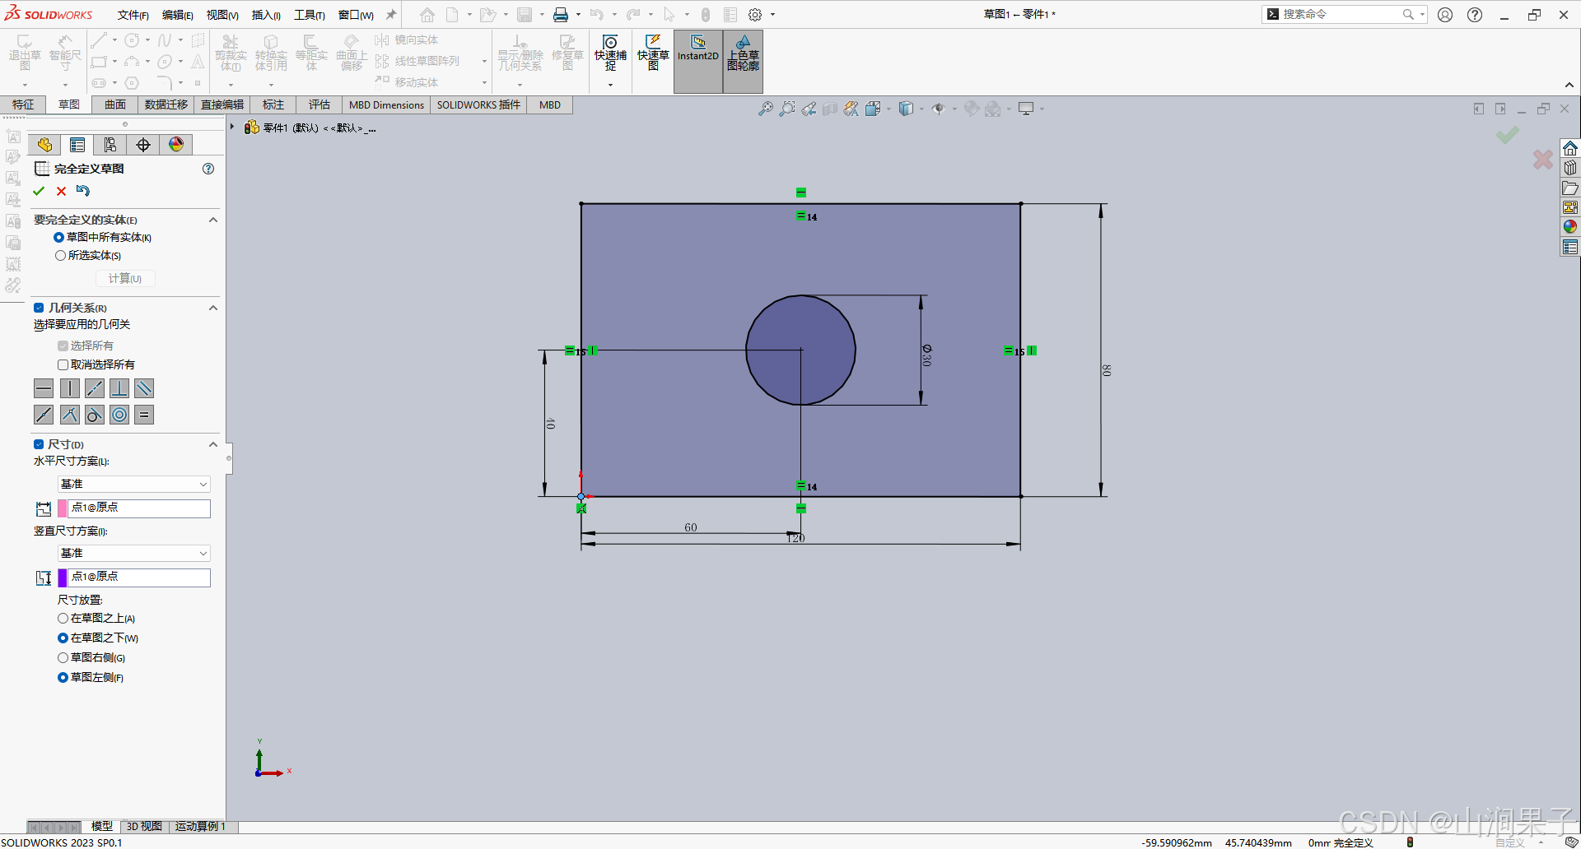This screenshot has height=849, width=1581.
Task: Select parallel relation icon
Action: tap(144, 388)
